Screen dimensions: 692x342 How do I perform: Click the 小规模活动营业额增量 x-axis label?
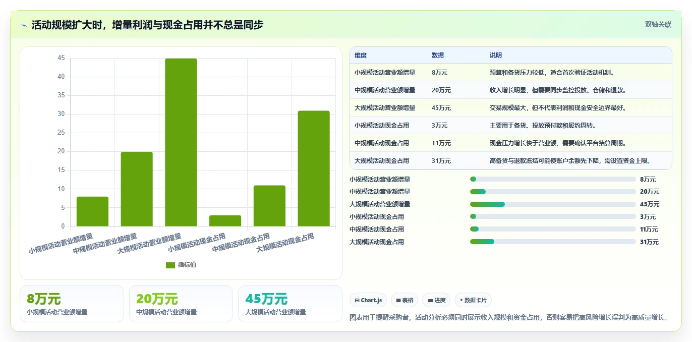tap(61, 243)
